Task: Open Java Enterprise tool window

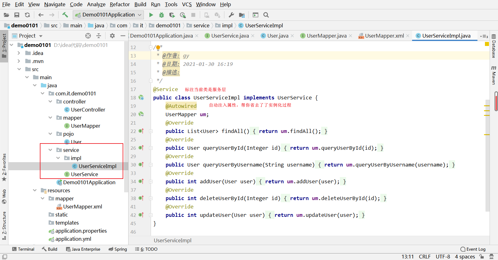Action: (x=83, y=249)
